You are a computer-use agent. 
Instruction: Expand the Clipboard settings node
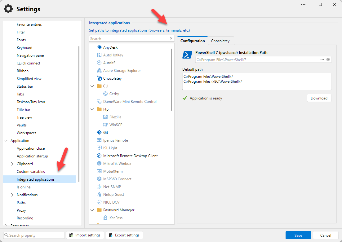click(x=12, y=164)
